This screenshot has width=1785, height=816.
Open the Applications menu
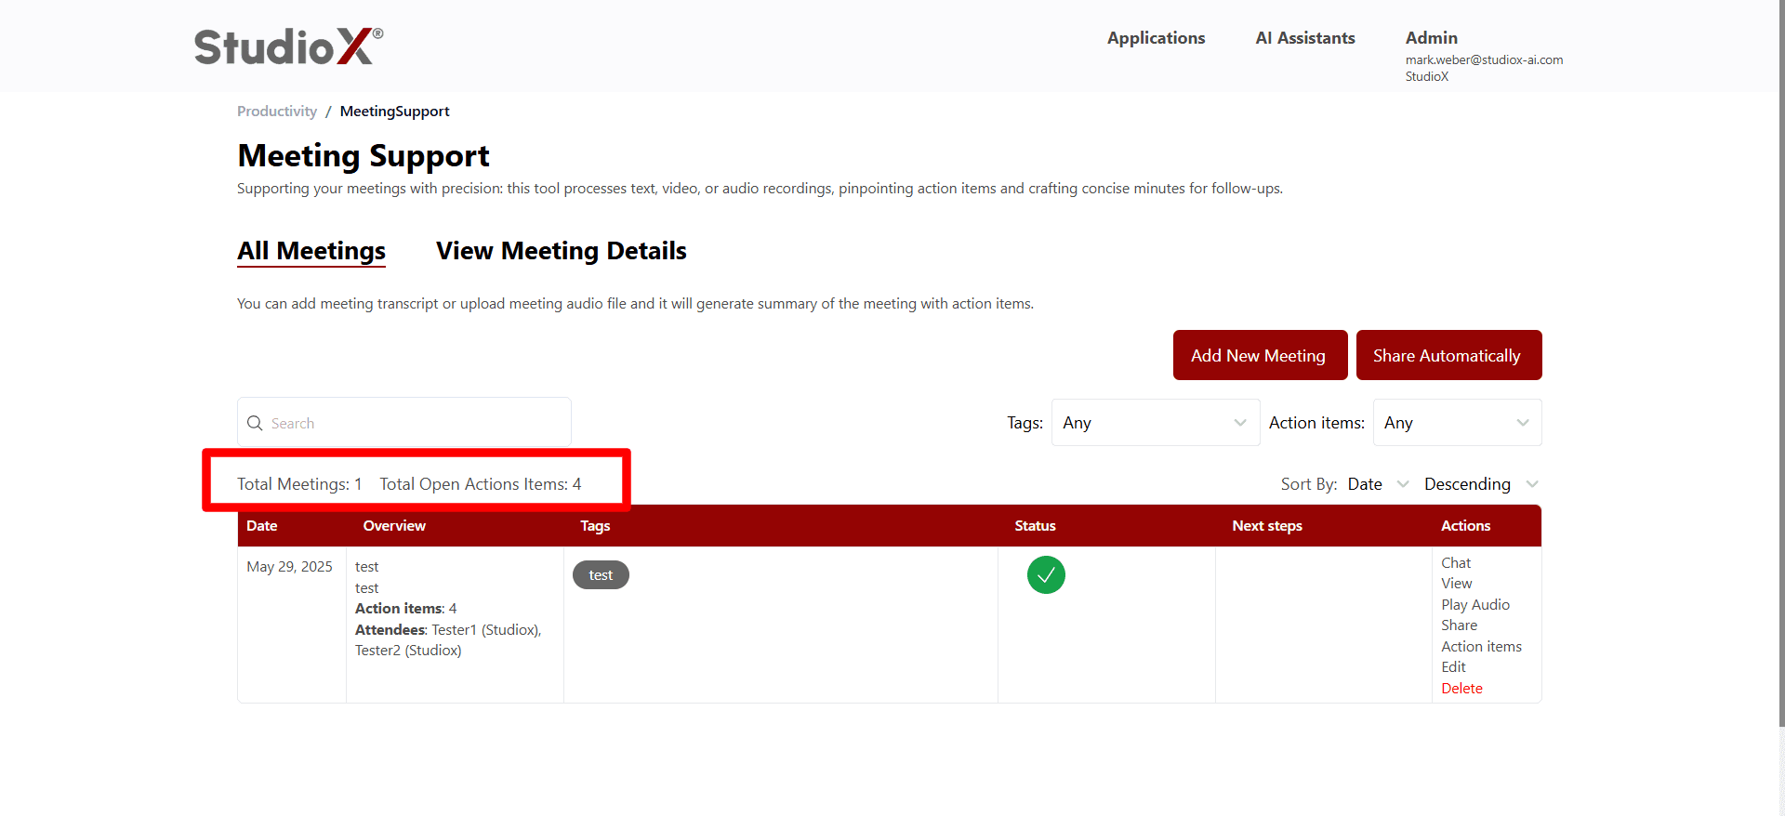point(1156,38)
